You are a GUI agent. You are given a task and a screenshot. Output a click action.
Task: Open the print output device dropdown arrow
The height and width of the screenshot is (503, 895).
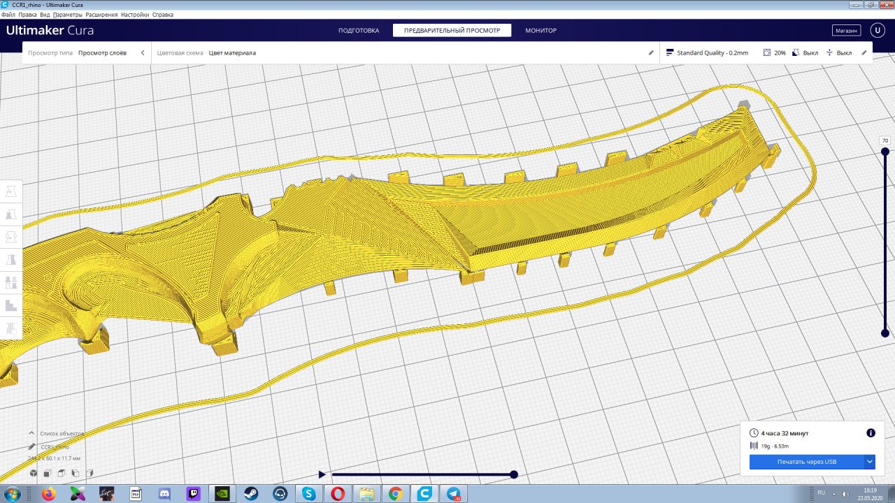[x=870, y=462]
